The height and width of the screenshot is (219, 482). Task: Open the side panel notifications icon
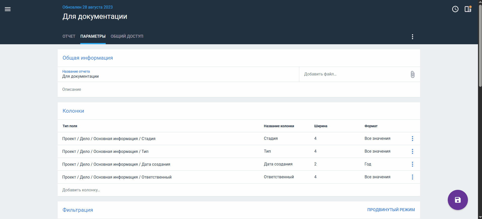coord(468,9)
